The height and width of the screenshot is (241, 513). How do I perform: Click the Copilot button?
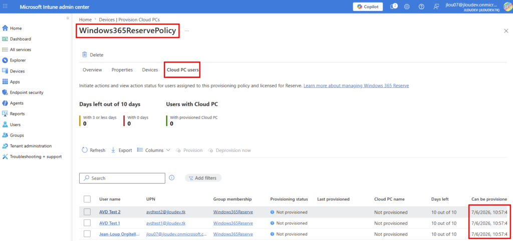[x=368, y=7]
